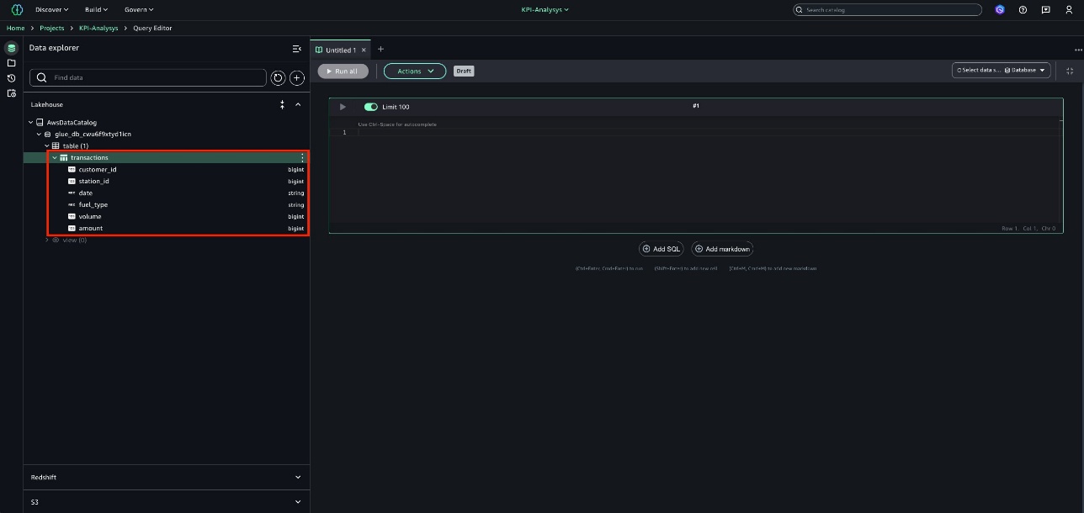Viewport: 1084px width, 513px height.
Task: Open the Amazon Q assistant icon
Action: point(1000,9)
